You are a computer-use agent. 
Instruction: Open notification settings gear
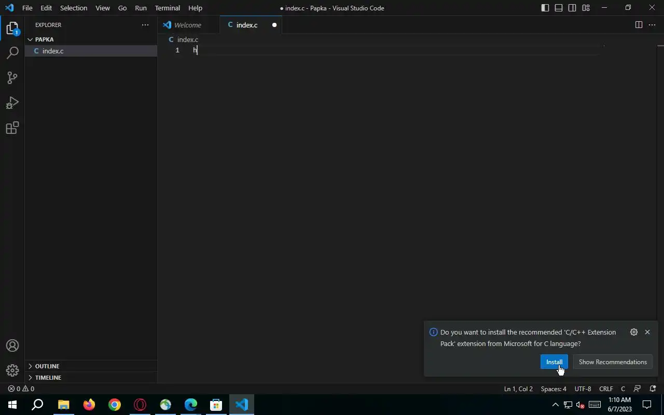[634, 332]
